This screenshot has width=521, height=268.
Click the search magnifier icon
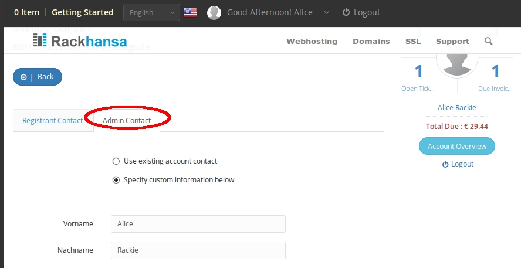click(488, 41)
